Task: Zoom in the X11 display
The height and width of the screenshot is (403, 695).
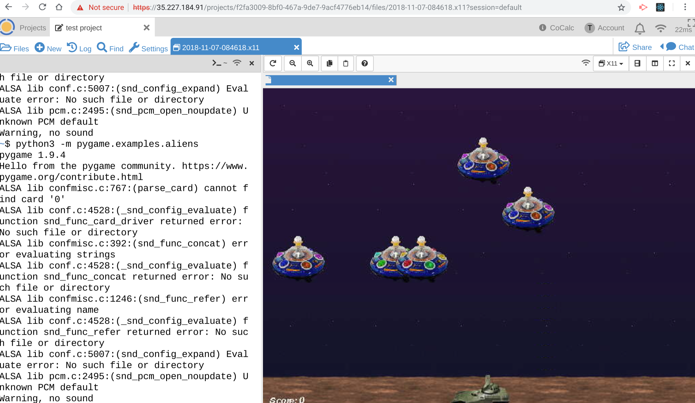Action: point(310,63)
